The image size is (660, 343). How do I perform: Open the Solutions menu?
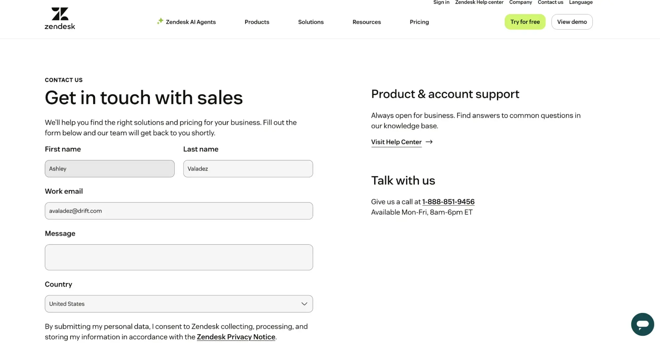310,22
